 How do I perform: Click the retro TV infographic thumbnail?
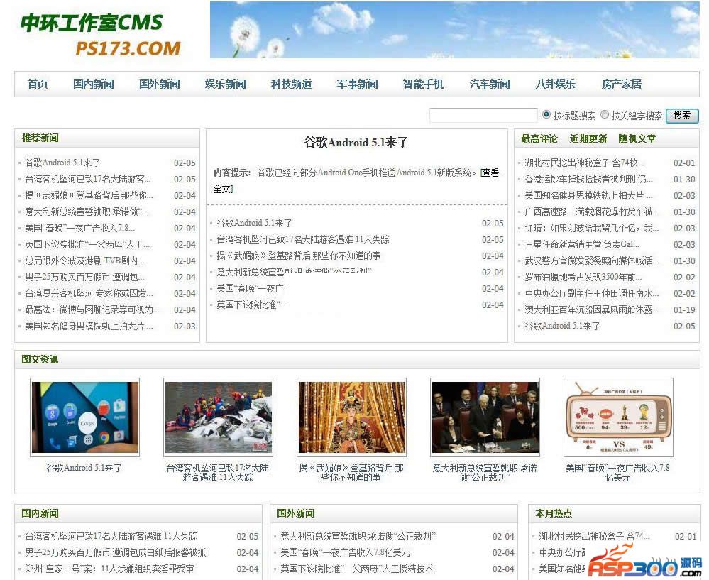point(619,417)
